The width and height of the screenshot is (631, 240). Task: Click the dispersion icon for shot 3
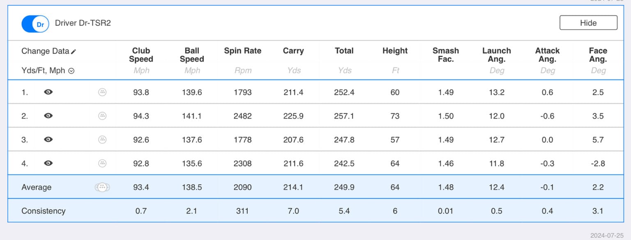[102, 139]
